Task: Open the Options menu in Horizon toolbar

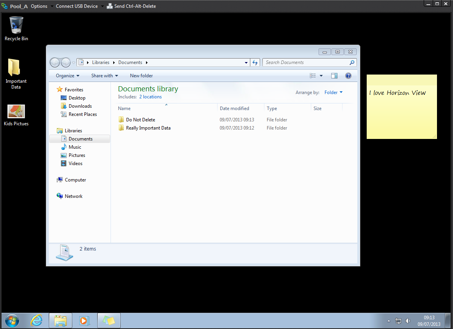Action: point(39,6)
